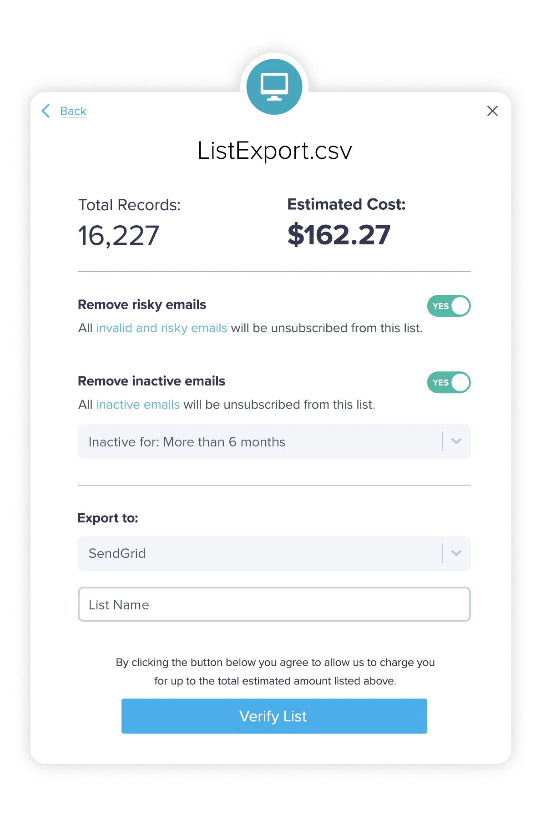Click the Estimated Cost amount $162.27
Screen dimensions: 546x826
pyautogui.click(x=339, y=235)
